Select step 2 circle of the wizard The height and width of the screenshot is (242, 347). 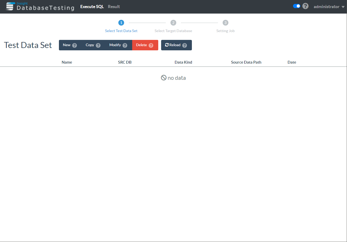[x=173, y=23]
